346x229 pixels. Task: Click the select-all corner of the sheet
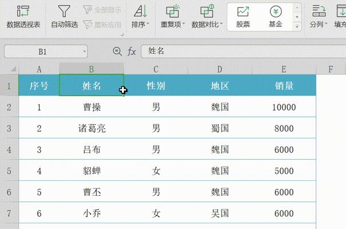tap(9, 69)
